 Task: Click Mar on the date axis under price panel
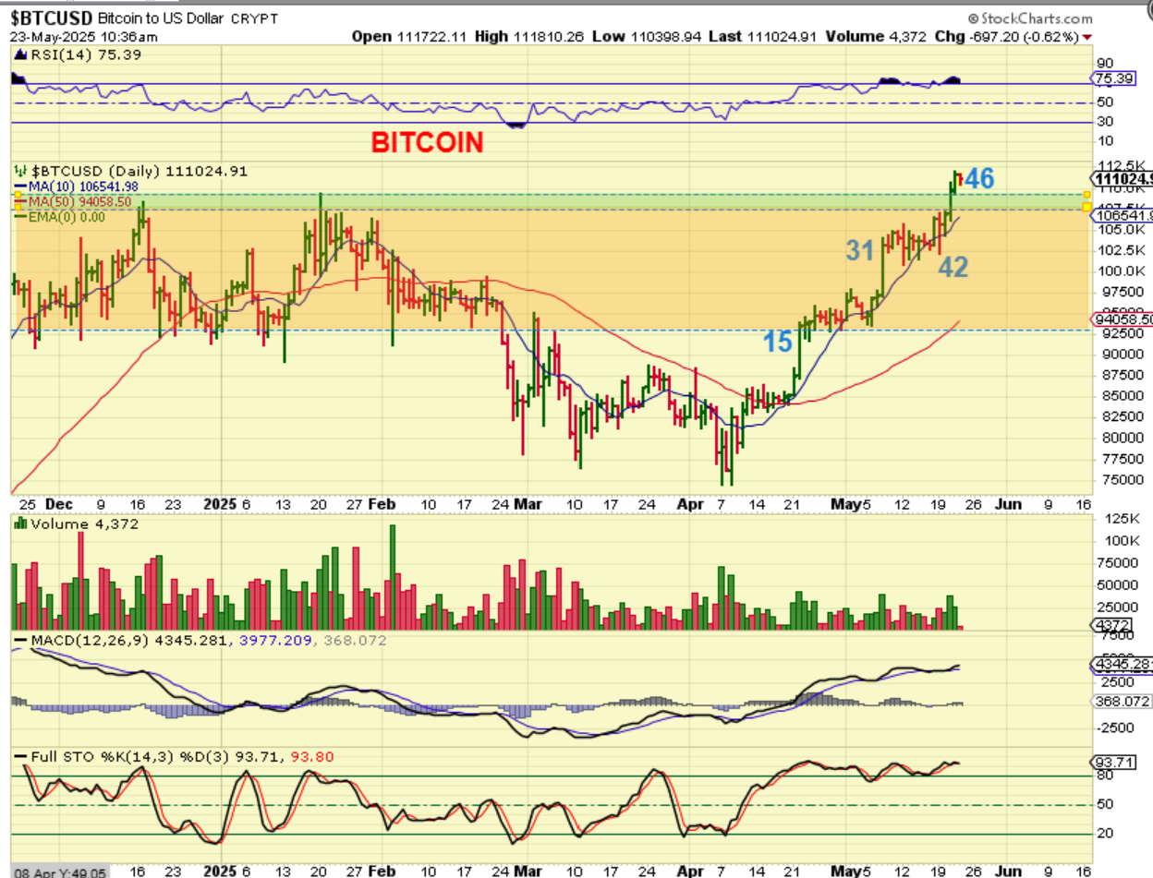[528, 504]
